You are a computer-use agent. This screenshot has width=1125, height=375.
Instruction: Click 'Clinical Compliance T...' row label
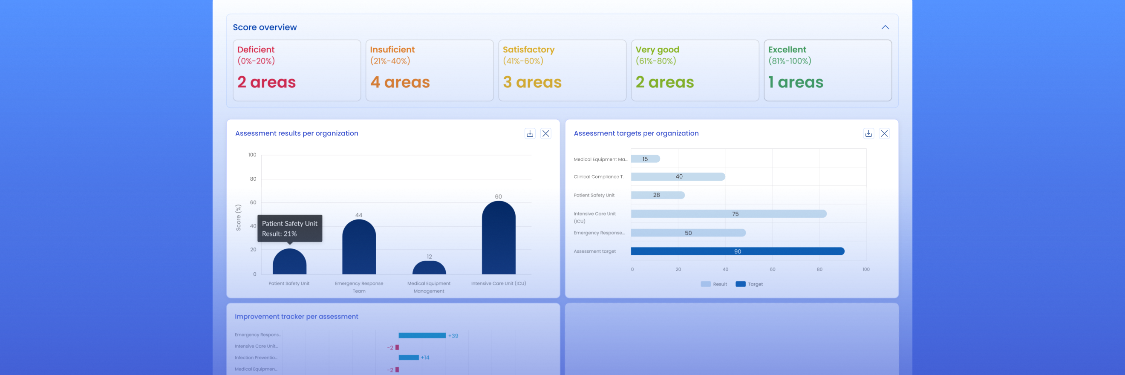(x=599, y=177)
